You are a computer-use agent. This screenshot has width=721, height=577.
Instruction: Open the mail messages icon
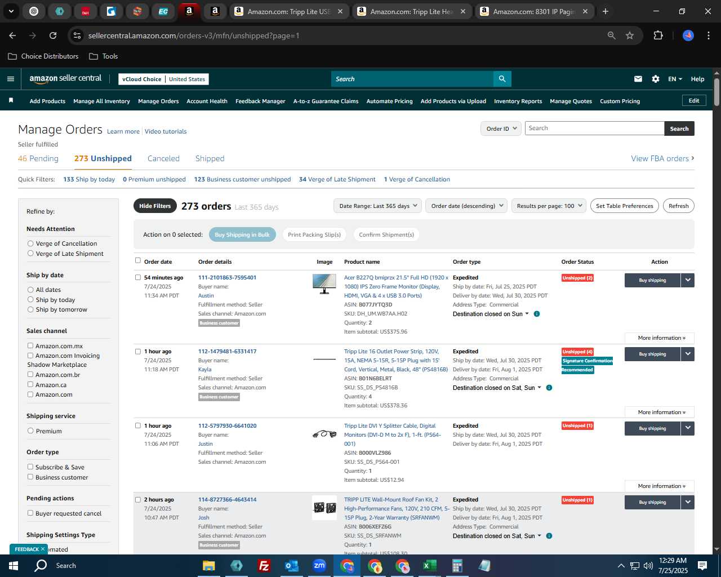point(638,79)
